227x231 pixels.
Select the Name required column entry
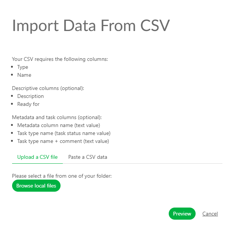pos(24,75)
